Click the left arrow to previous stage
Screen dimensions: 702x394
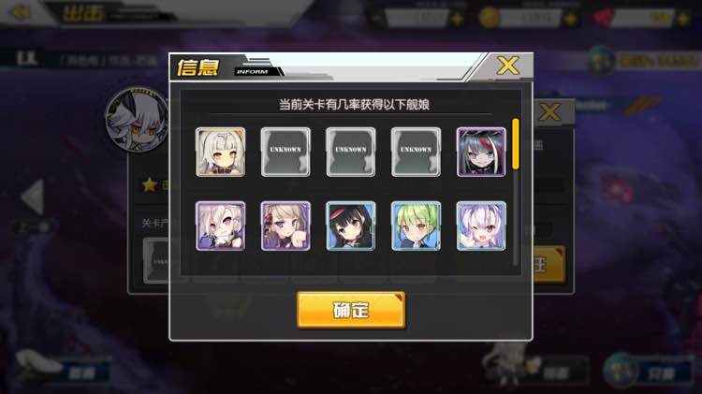[x=33, y=197]
